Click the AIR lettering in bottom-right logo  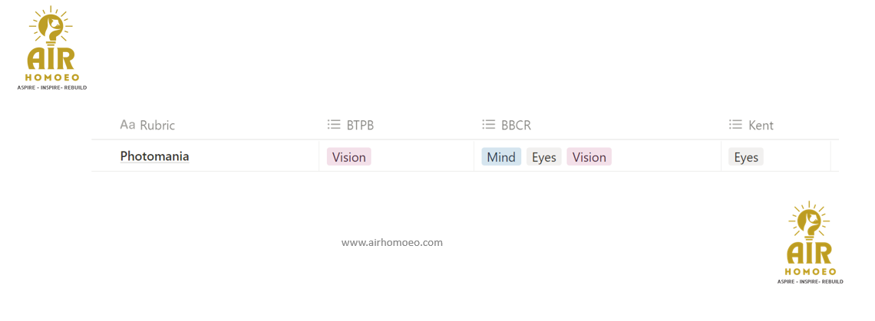pos(810,255)
